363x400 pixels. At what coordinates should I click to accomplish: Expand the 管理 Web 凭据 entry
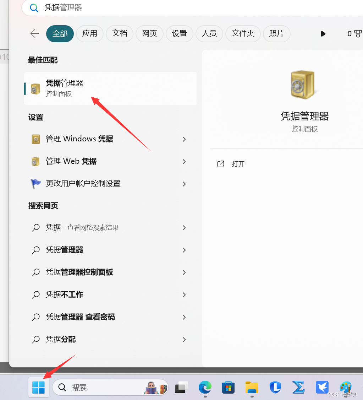pos(184,162)
